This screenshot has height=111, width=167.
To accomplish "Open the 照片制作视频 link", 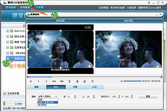I will 117,8.
